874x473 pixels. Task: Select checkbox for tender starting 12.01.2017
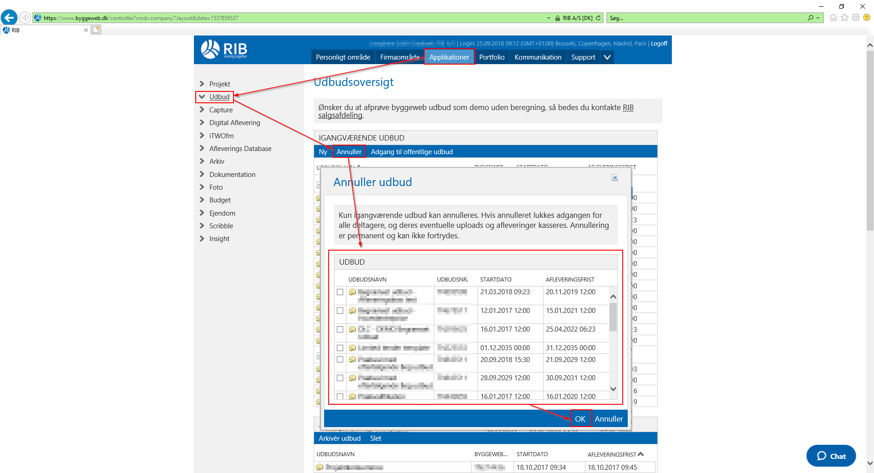[340, 311]
